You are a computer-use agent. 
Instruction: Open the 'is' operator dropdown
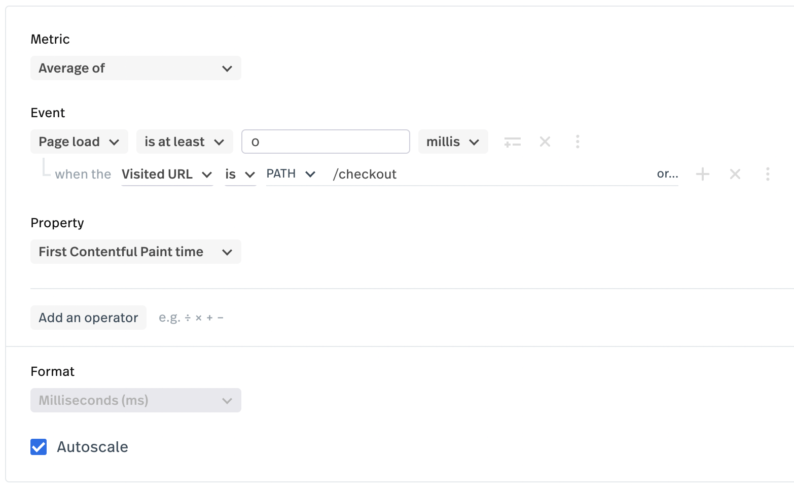pos(240,174)
